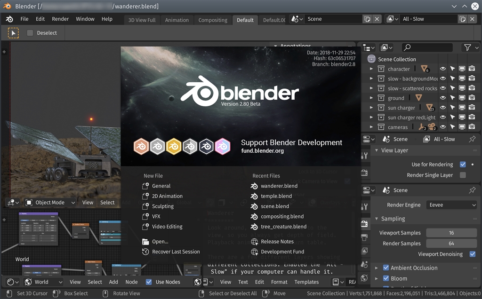Open Templates menu in text editor
This screenshot has width=482, height=299.
306,282
